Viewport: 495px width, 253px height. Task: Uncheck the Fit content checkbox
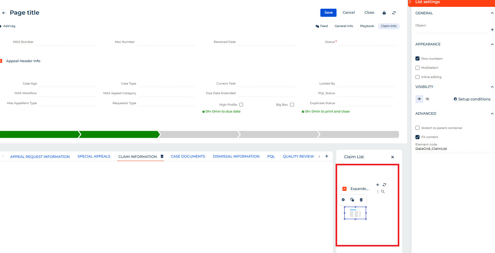[418, 137]
